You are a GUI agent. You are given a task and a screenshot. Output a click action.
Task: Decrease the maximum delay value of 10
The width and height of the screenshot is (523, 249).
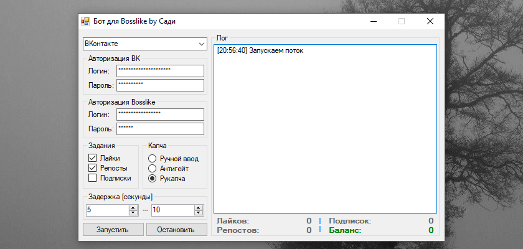click(x=199, y=213)
